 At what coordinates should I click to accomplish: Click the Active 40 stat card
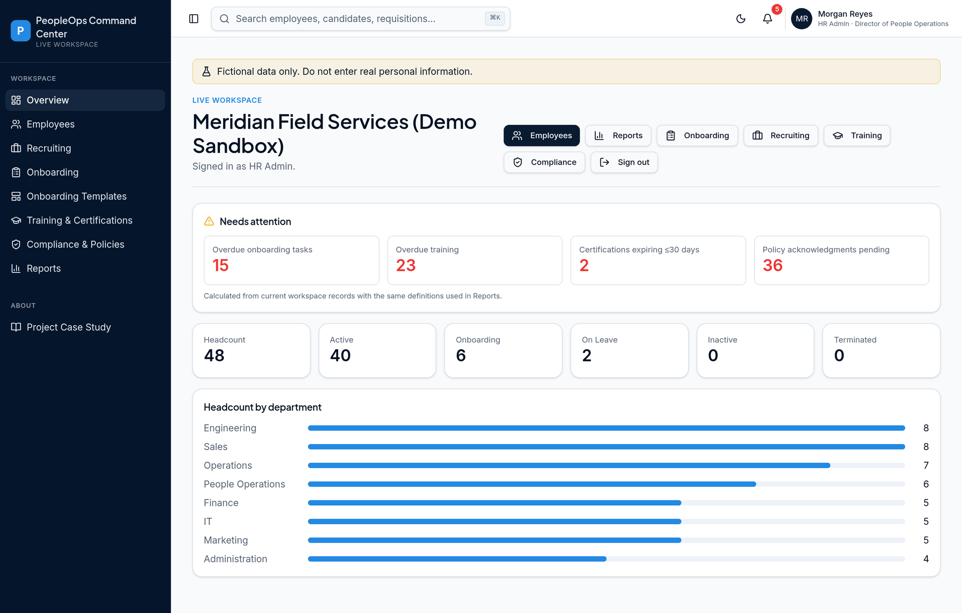click(377, 351)
